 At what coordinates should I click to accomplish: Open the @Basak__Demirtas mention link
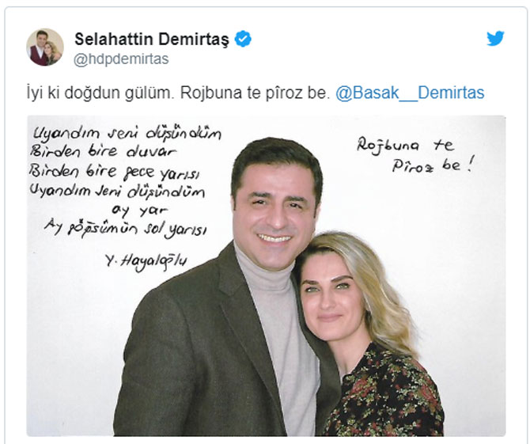[x=410, y=93]
